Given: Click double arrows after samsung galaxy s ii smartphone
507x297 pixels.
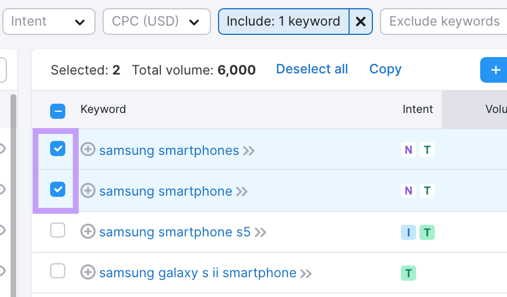Looking at the screenshot, I should point(306,273).
